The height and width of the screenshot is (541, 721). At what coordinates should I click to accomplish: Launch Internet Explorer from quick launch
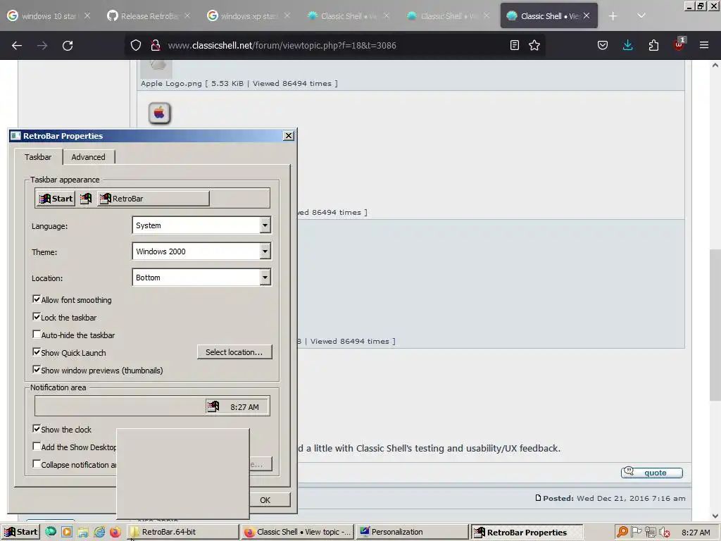(x=99, y=532)
